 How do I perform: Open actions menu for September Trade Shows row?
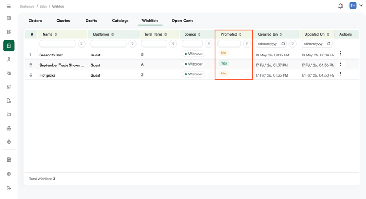[x=340, y=63]
